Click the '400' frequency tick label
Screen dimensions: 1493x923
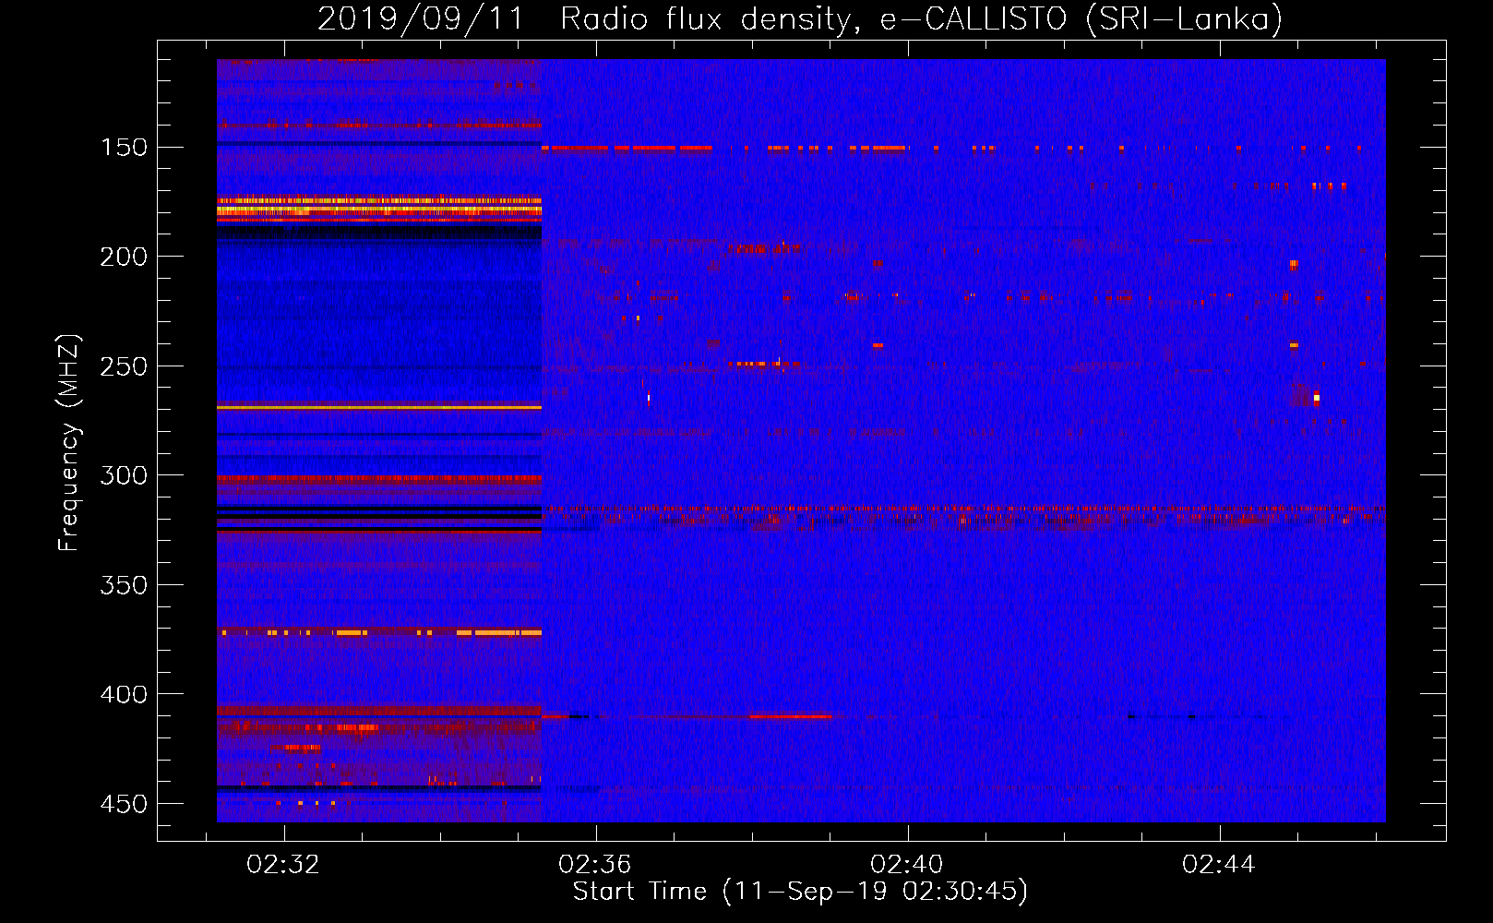coord(124,694)
